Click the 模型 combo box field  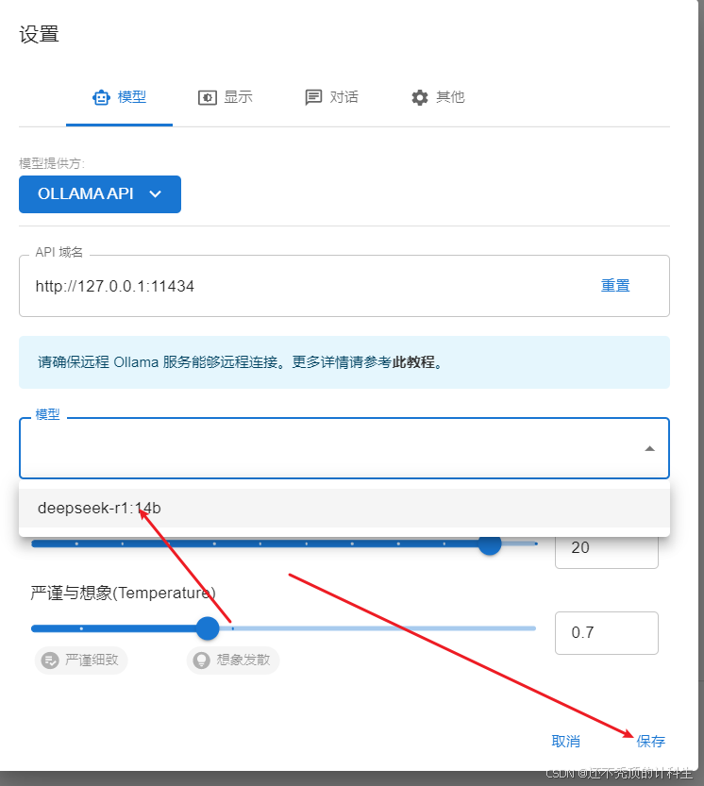point(344,448)
